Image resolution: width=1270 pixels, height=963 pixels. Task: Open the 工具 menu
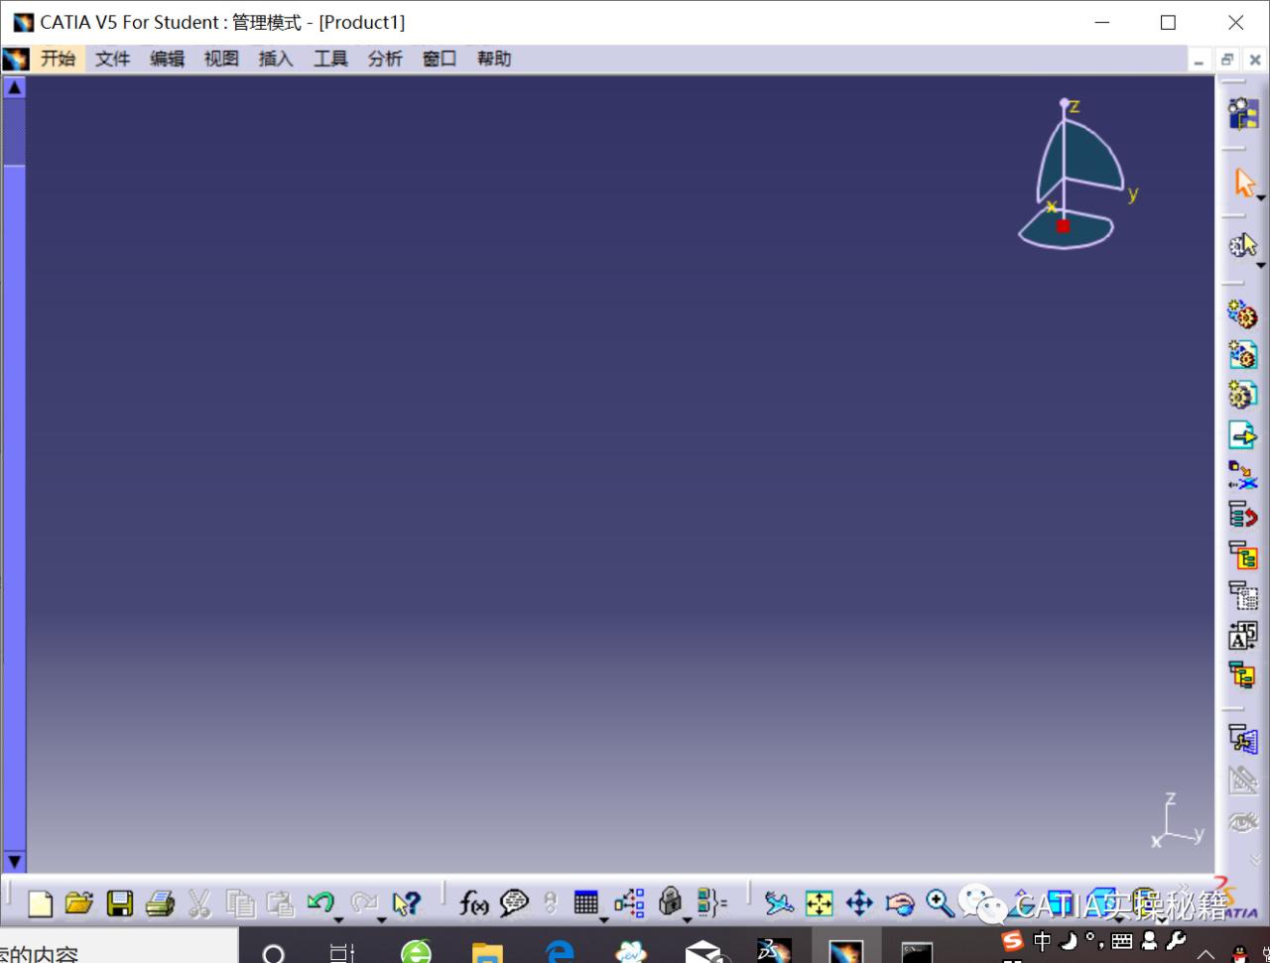330,59
